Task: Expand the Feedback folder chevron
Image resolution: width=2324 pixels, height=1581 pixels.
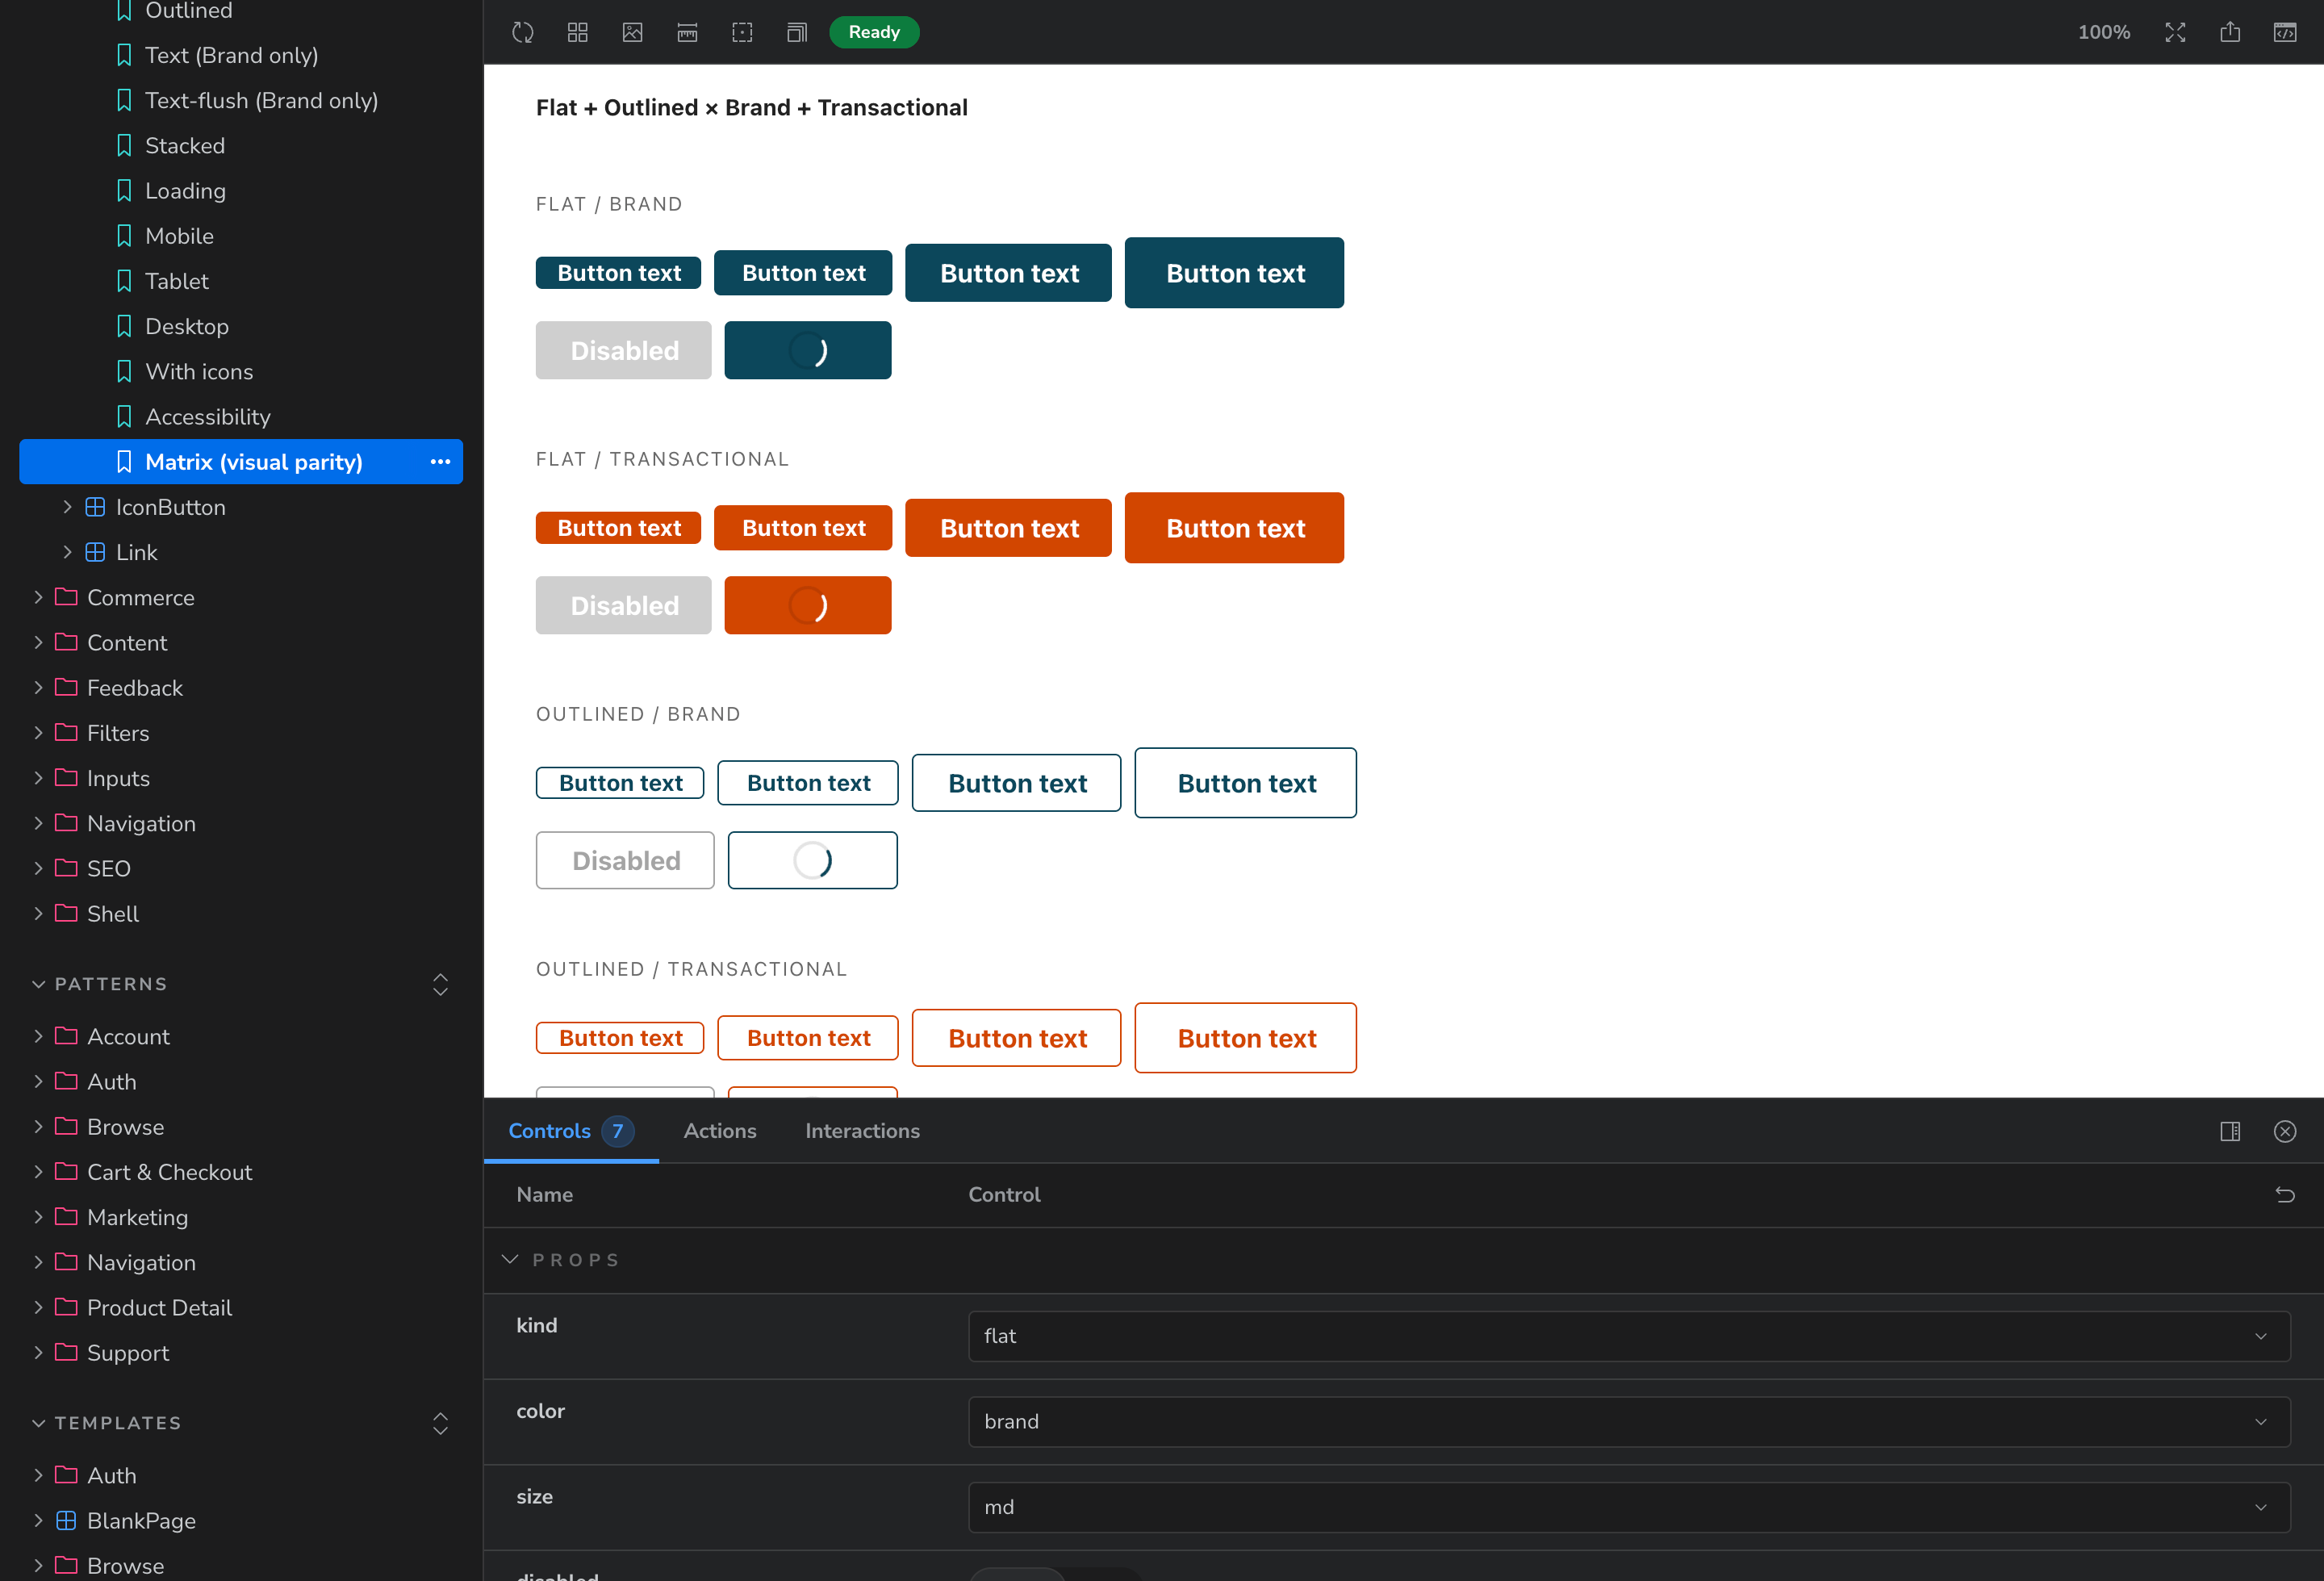Action: coord(38,688)
